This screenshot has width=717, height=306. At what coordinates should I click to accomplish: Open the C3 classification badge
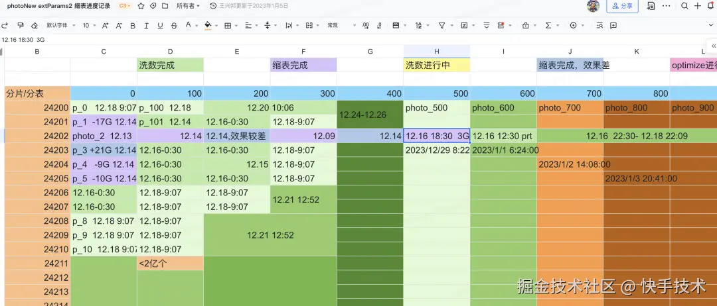124,6
